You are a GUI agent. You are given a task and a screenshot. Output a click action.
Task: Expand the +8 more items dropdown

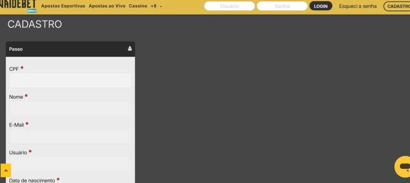point(156,6)
